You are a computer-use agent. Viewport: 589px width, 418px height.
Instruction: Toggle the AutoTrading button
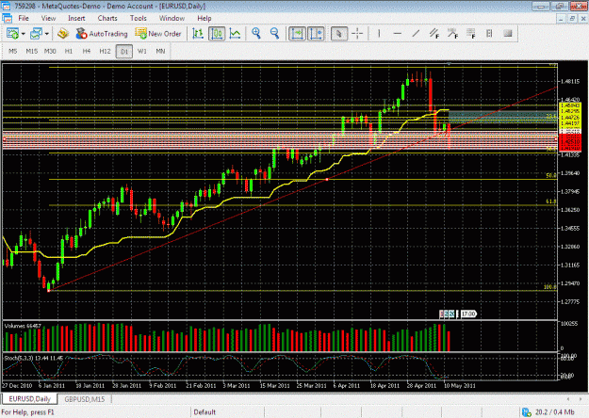pos(102,34)
